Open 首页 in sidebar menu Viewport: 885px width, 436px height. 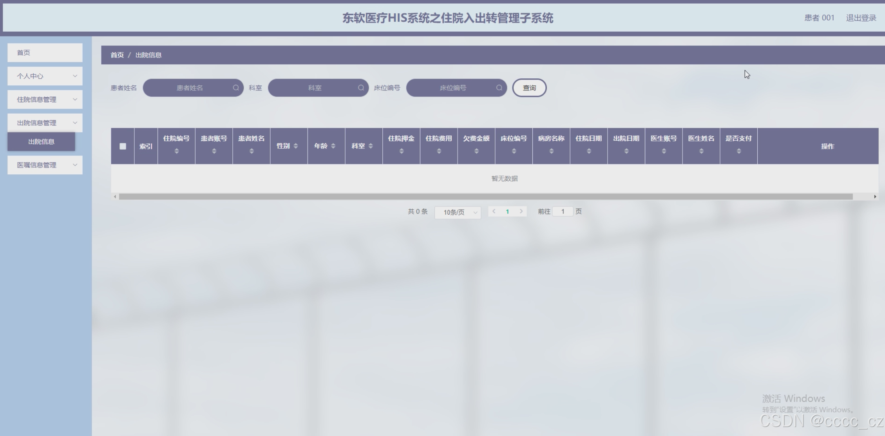(45, 52)
